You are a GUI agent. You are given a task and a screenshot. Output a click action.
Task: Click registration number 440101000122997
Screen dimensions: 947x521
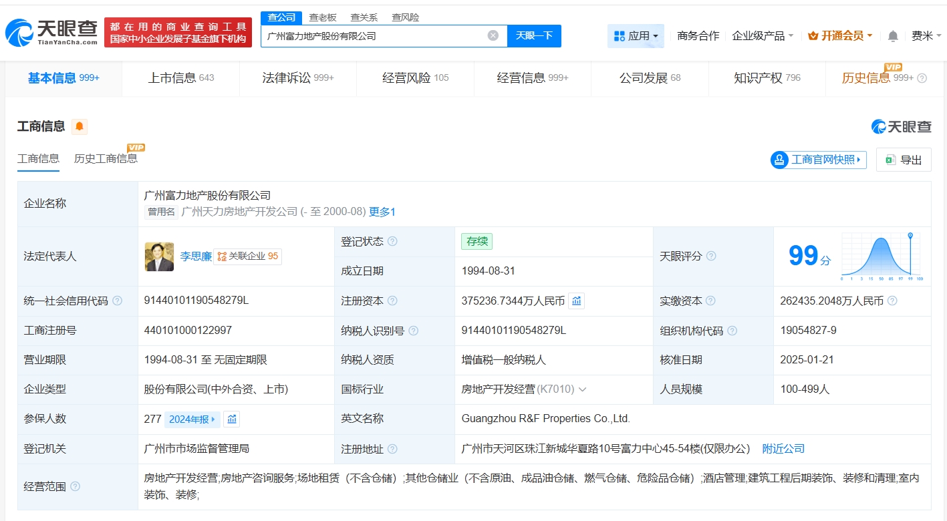pos(188,331)
